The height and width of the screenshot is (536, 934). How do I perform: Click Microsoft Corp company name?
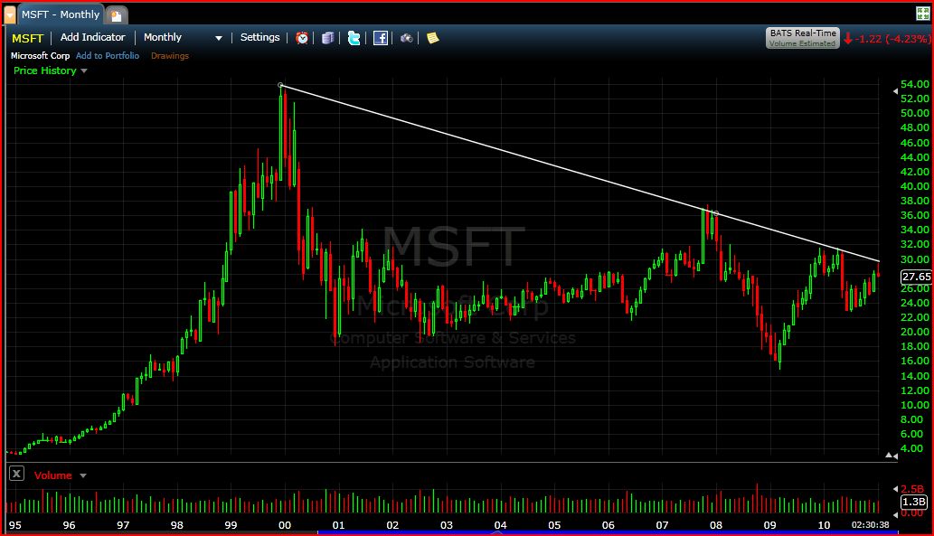click(x=41, y=55)
